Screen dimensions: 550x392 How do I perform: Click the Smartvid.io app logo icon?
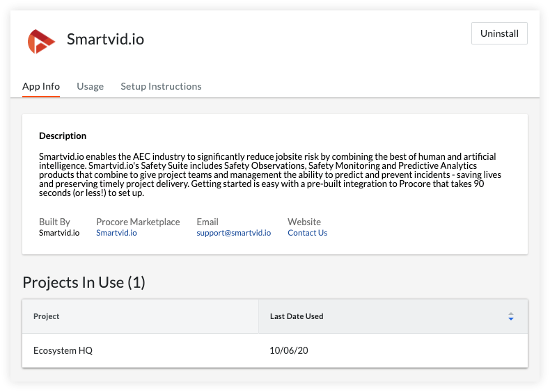(x=41, y=41)
